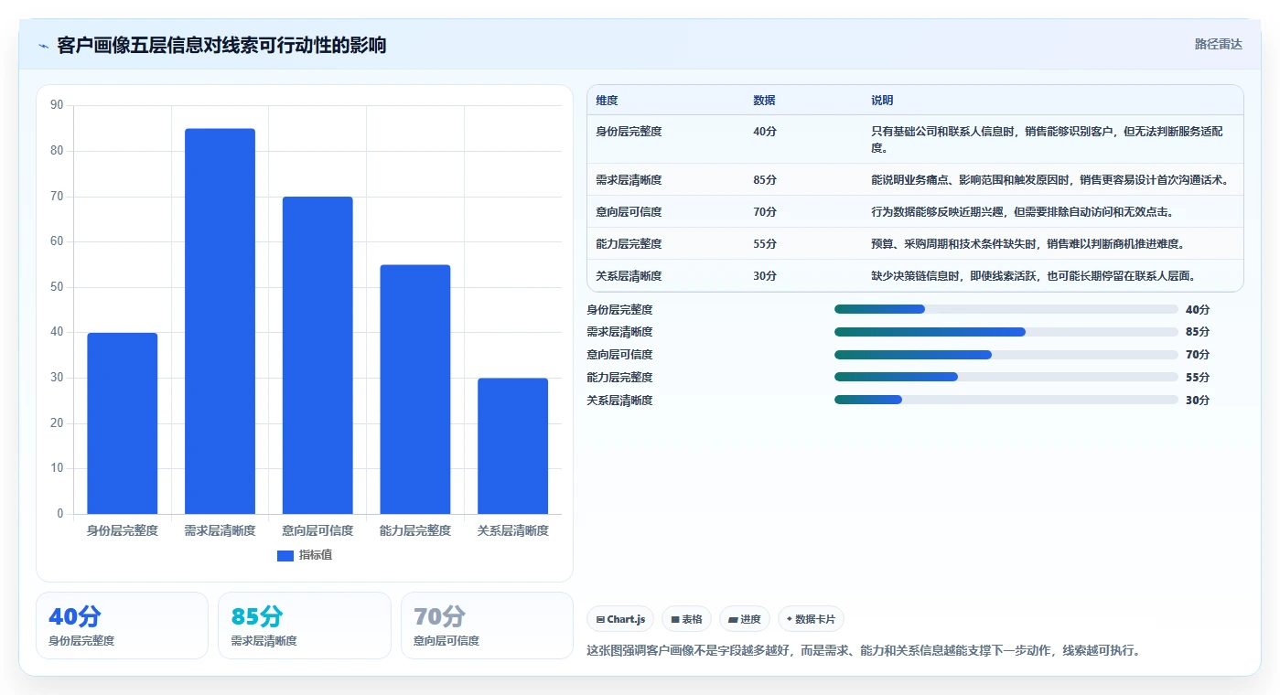The height and width of the screenshot is (695, 1280).
Task: Click the 55分 label beside progress bar
Action: 1197,377
